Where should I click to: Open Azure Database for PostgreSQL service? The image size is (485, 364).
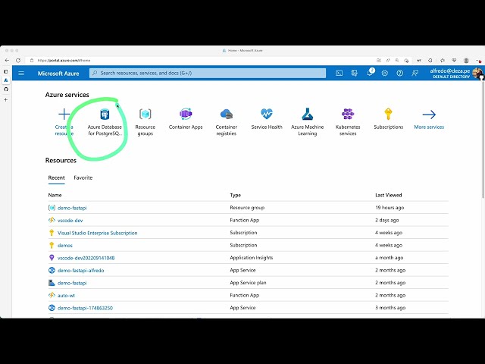(105, 121)
